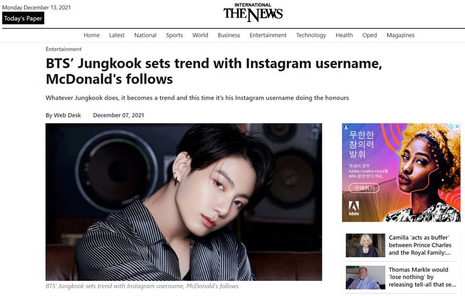Visit the Technology section
The width and height of the screenshot is (465, 296).
[x=311, y=35]
